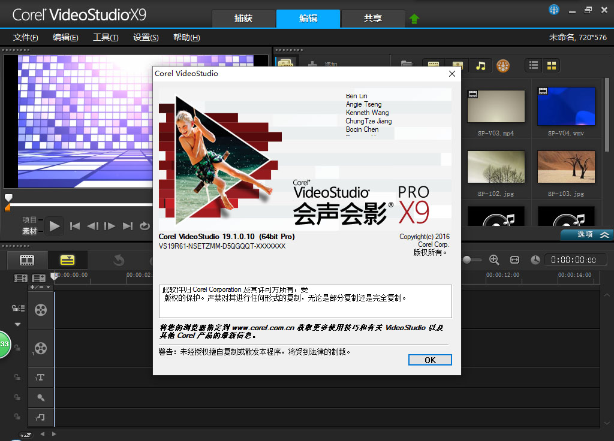Play the preview
Screen dimensions: 614x441
click(55, 226)
